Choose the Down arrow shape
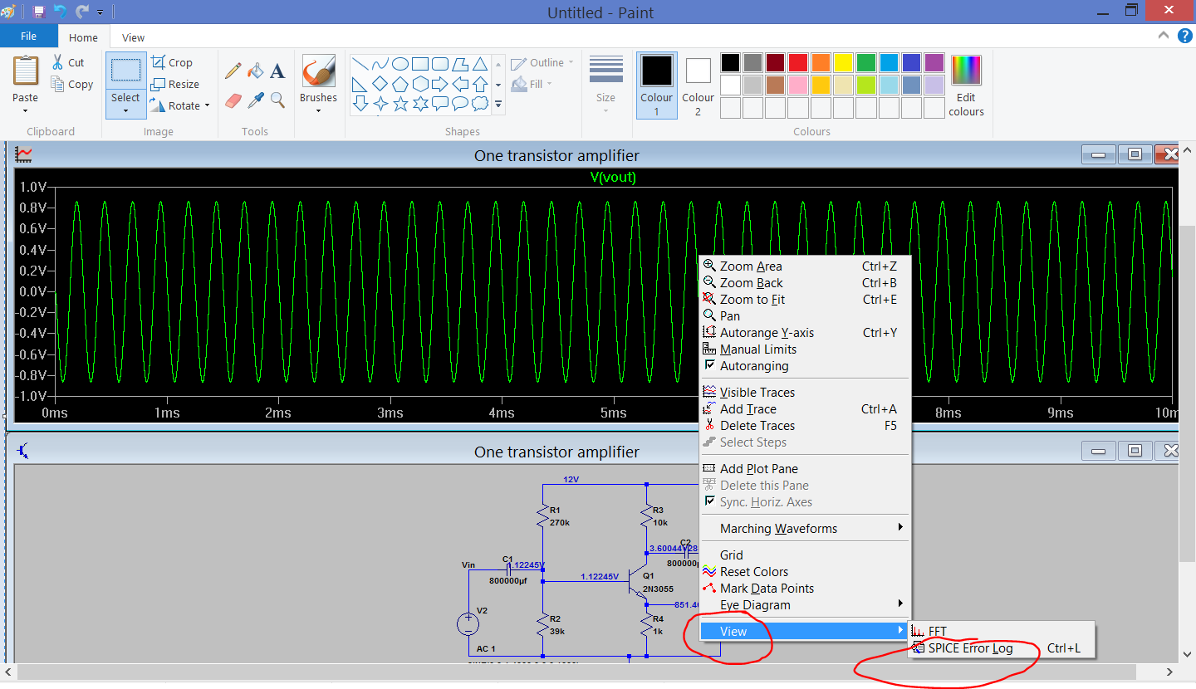1196x689 pixels. pyautogui.click(x=360, y=104)
